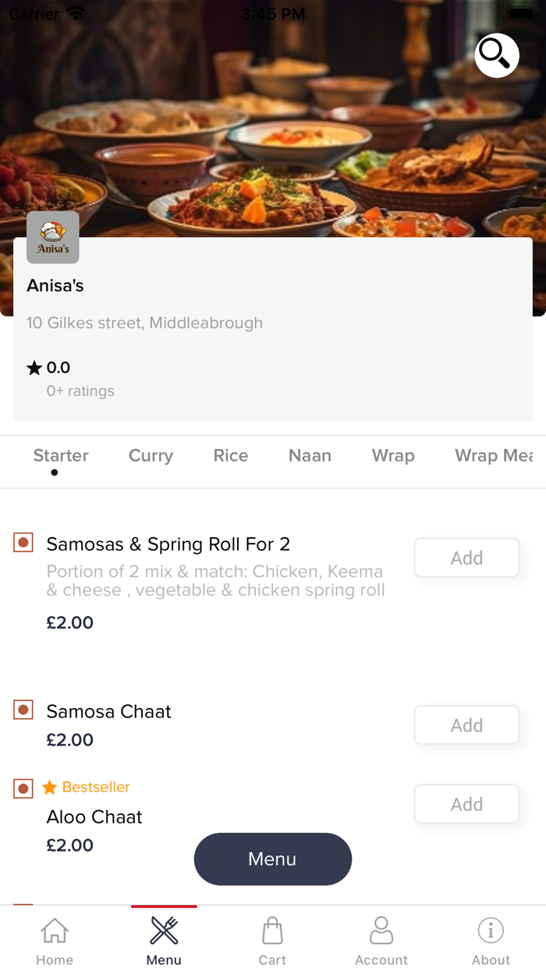Viewport: 546px width, 970px height.
Task: Tap the floating Menu button
Action: click(x=272, y=858)
